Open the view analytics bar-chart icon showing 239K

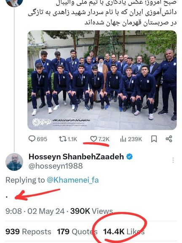click(x=123, y=139)
